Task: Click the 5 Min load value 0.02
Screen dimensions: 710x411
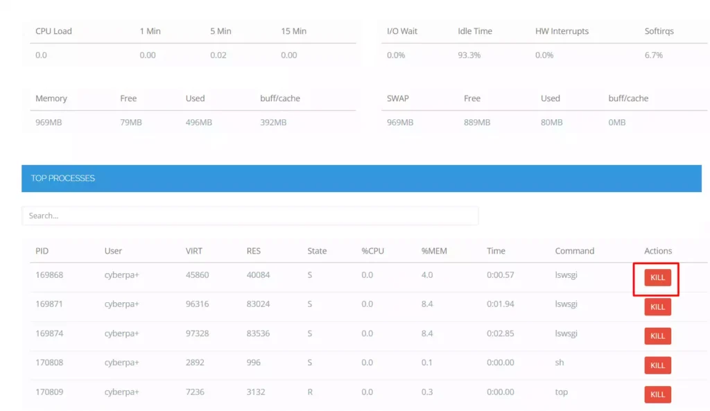Action: (218, 55)
